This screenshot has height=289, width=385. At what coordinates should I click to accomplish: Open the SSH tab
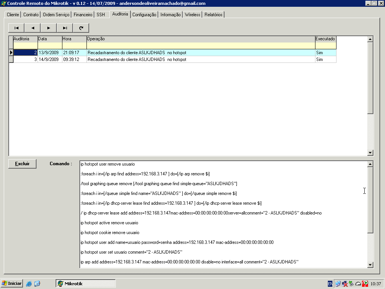(x=101, y=15)
